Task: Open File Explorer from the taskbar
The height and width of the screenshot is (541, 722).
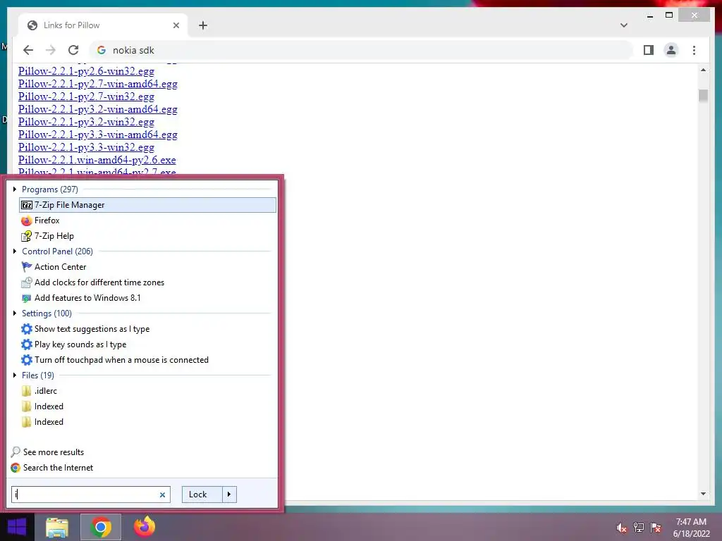Action: point(57,528)
